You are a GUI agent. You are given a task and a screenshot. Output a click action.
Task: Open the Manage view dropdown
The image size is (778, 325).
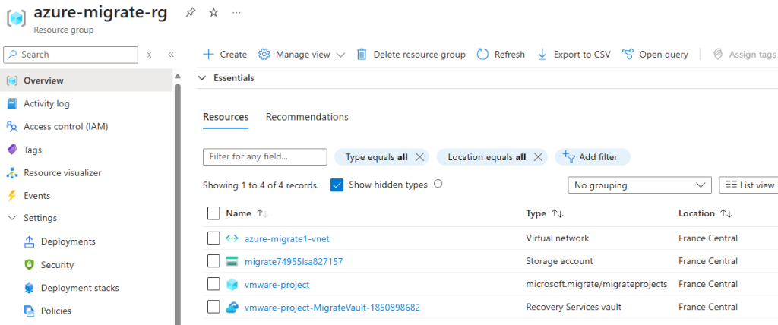pyautogui.click(x=302, y=55)
